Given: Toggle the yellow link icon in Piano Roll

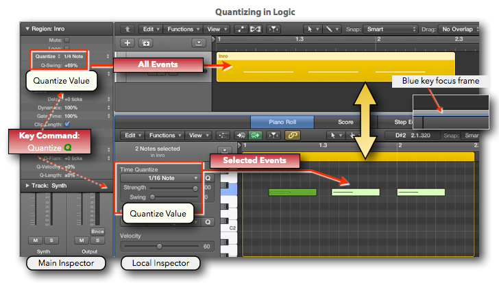Looking at the screenshot, I should (x=292, y=136).
